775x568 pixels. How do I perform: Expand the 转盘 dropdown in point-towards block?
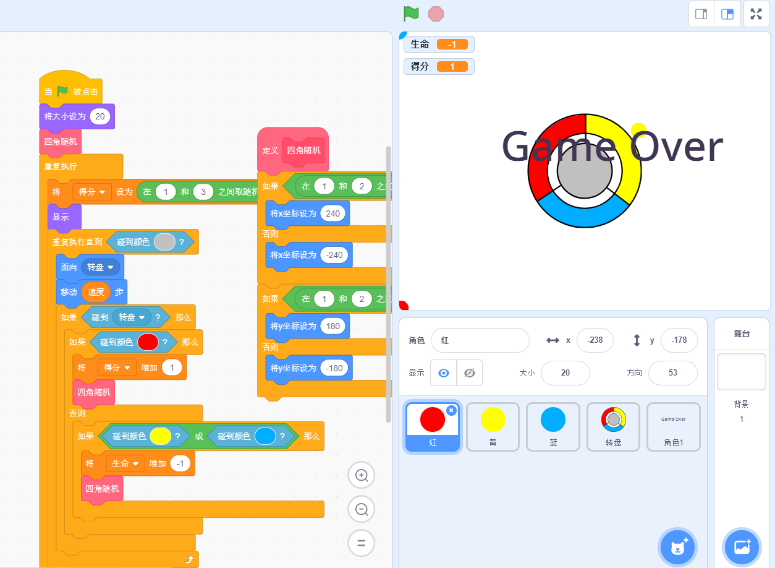pyautogui.click(x=102, y=267)
